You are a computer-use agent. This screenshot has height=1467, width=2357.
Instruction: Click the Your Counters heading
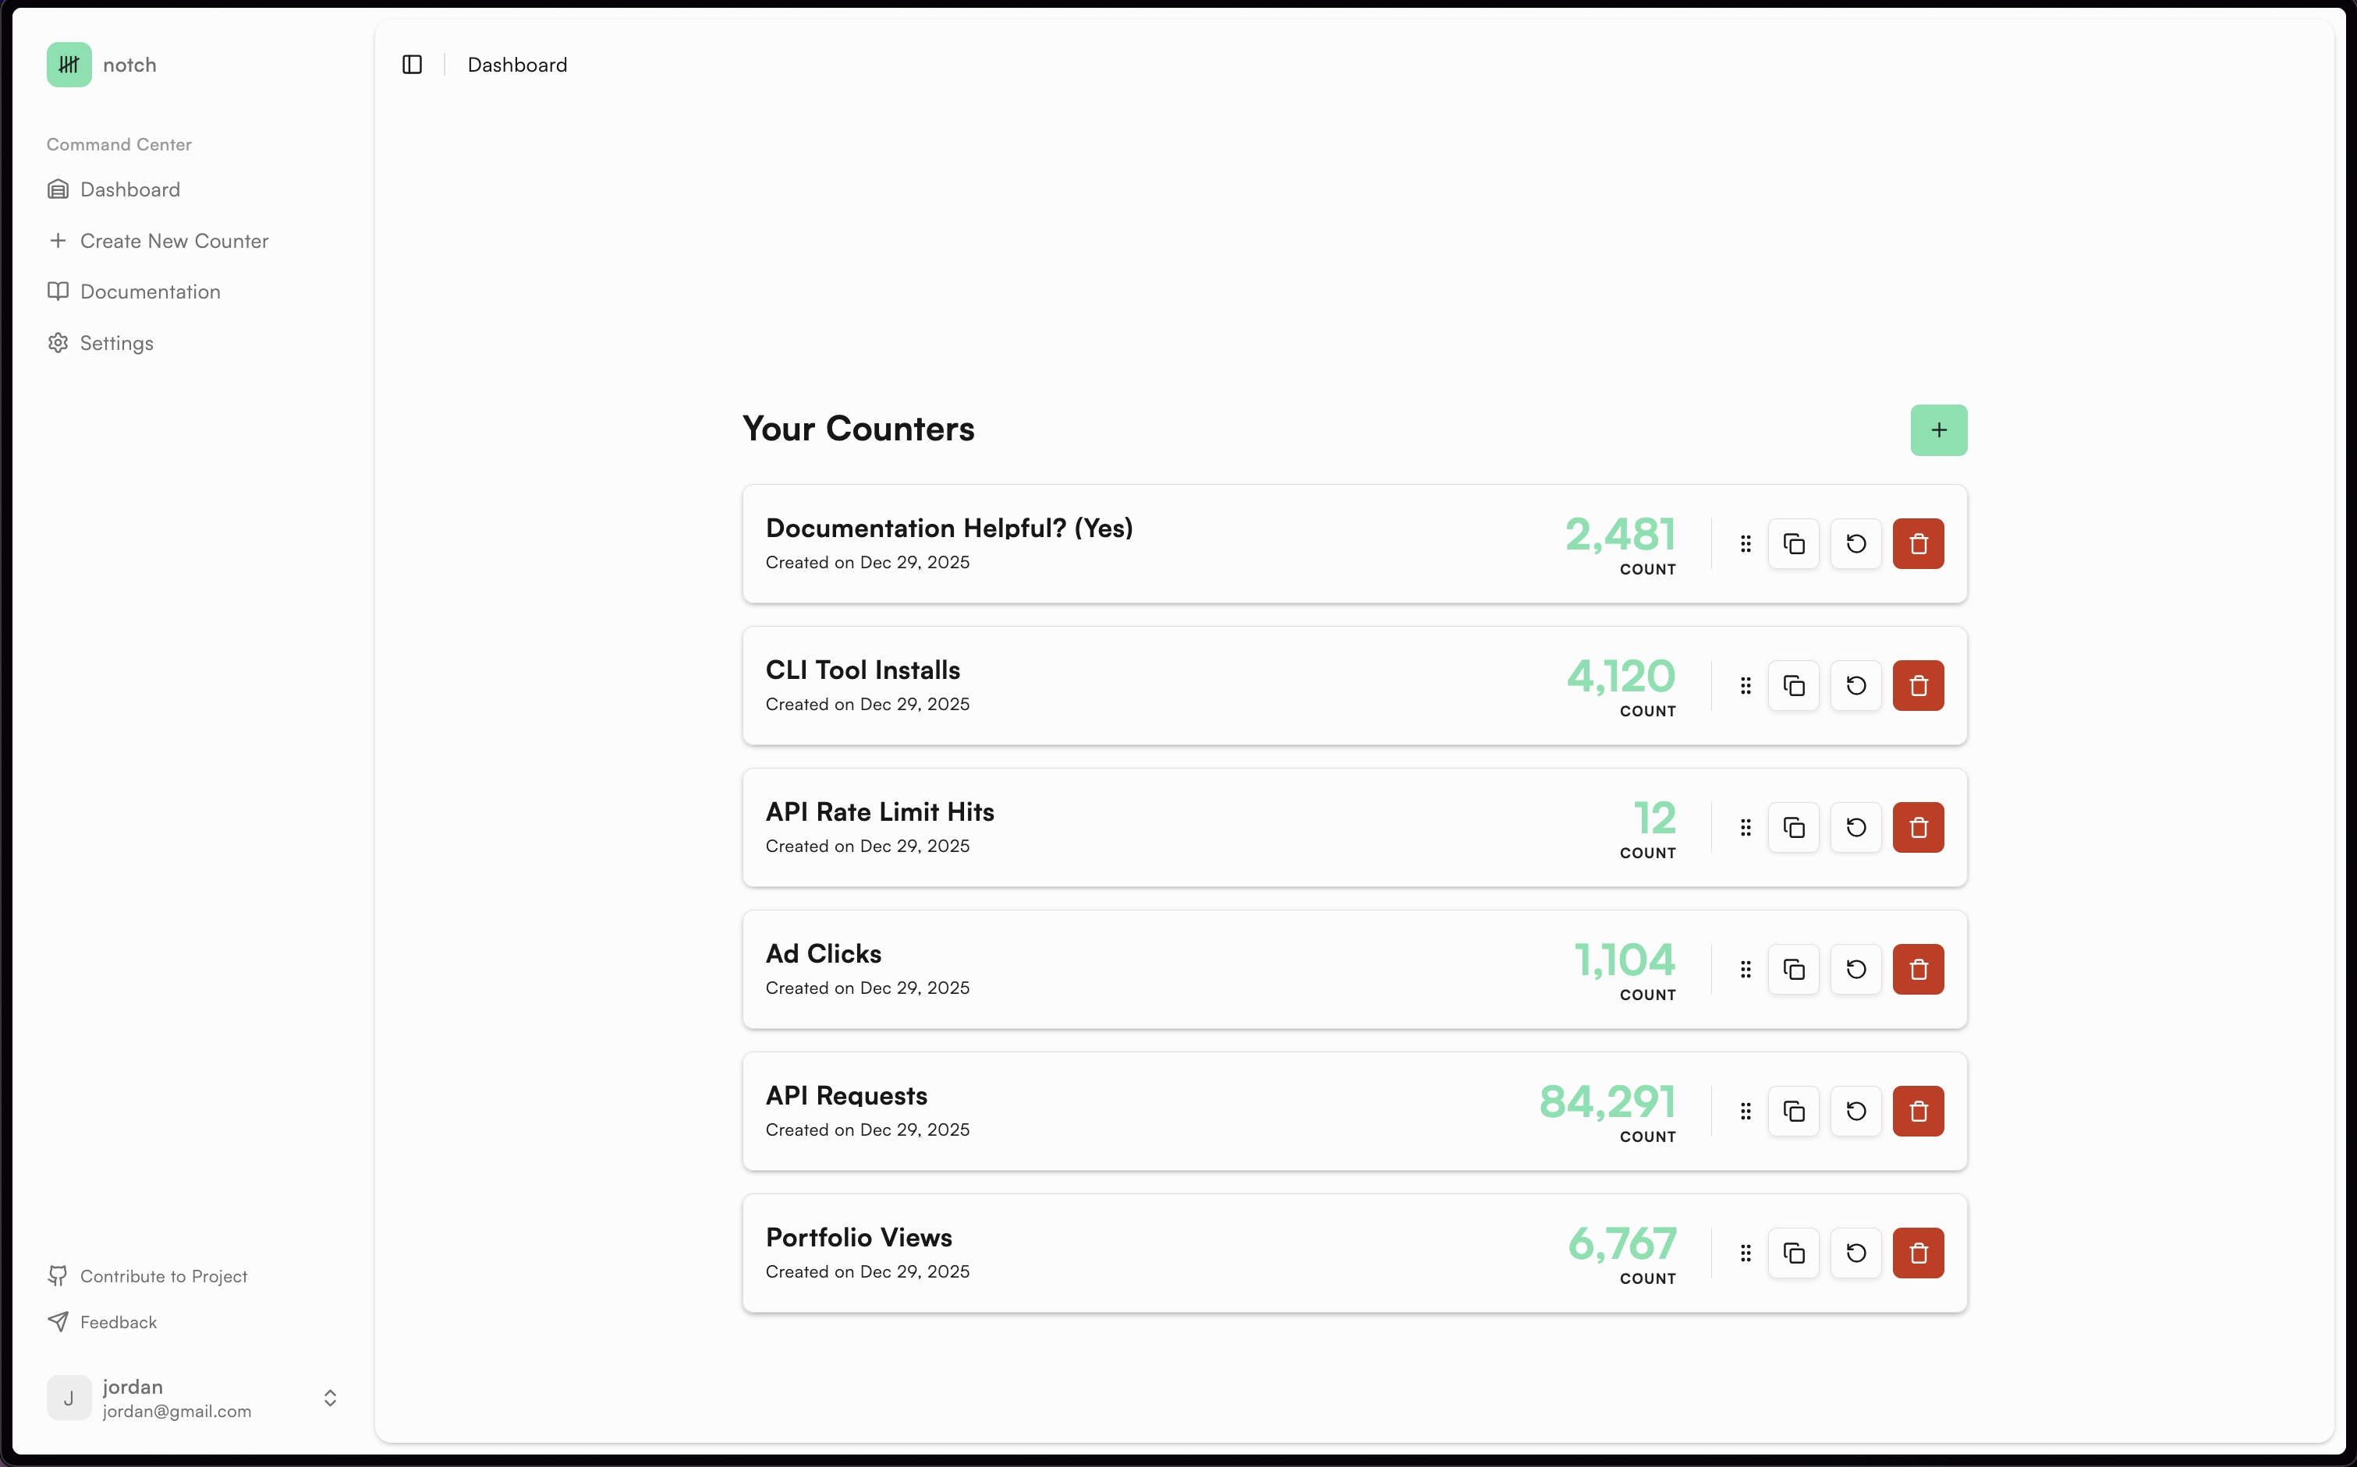[x=858, y=429]
